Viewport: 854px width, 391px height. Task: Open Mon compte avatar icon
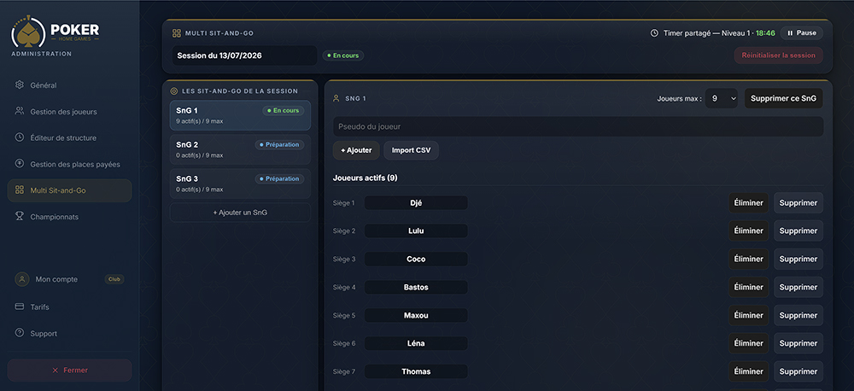[x=22, y=279]
